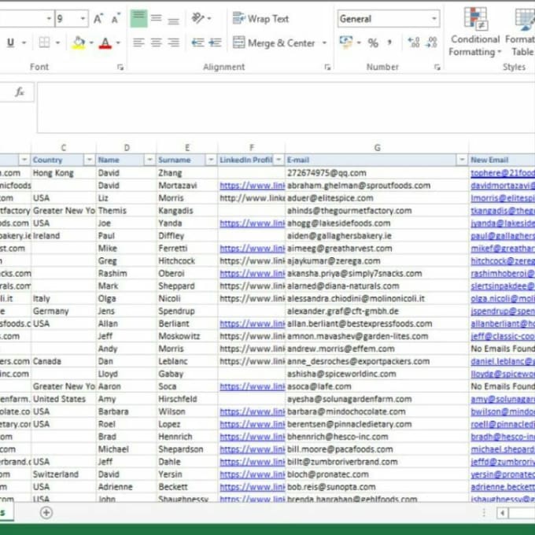Decrease decimal places
Viewport: 535px width, 535px height.
(x=432, y=42)
